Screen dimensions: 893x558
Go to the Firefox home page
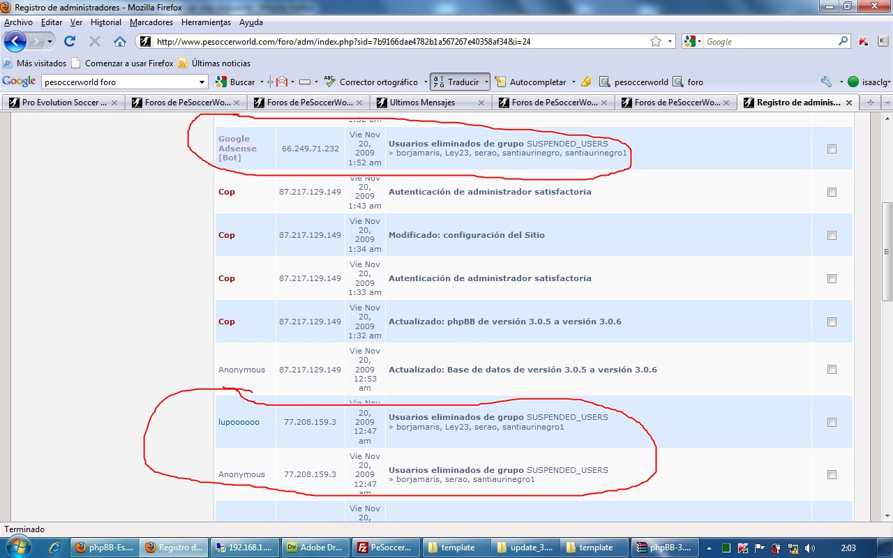tap(120, 41)
